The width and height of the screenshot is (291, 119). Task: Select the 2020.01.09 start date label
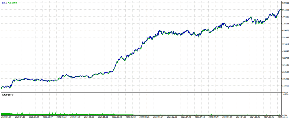pyautogui.click(x=6, y=117)
